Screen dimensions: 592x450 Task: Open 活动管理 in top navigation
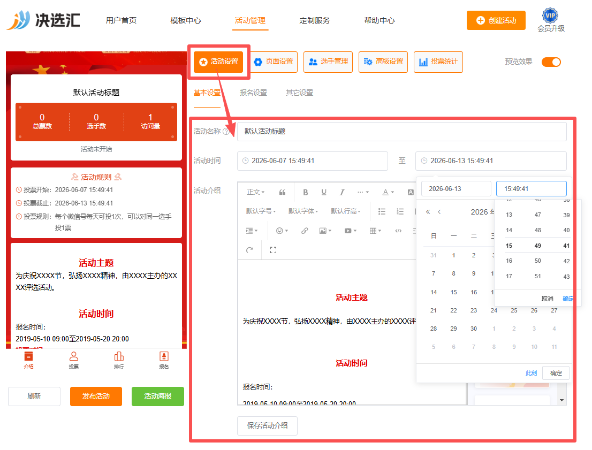tap(250, 20)
